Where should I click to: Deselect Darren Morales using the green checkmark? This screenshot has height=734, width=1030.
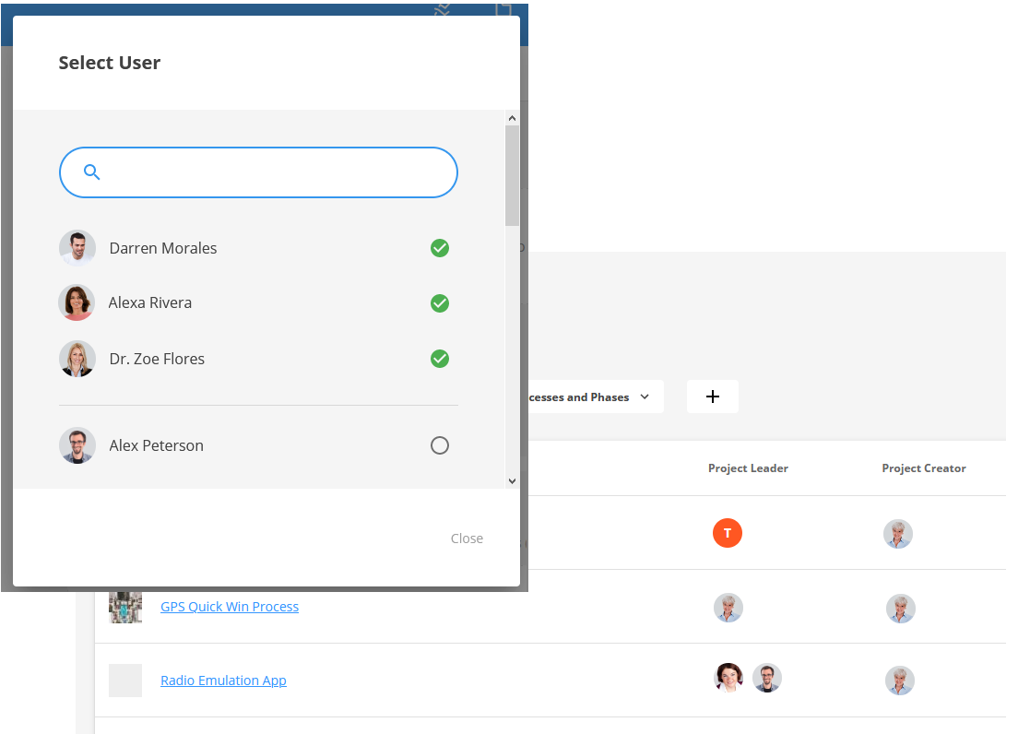[440, 248]
